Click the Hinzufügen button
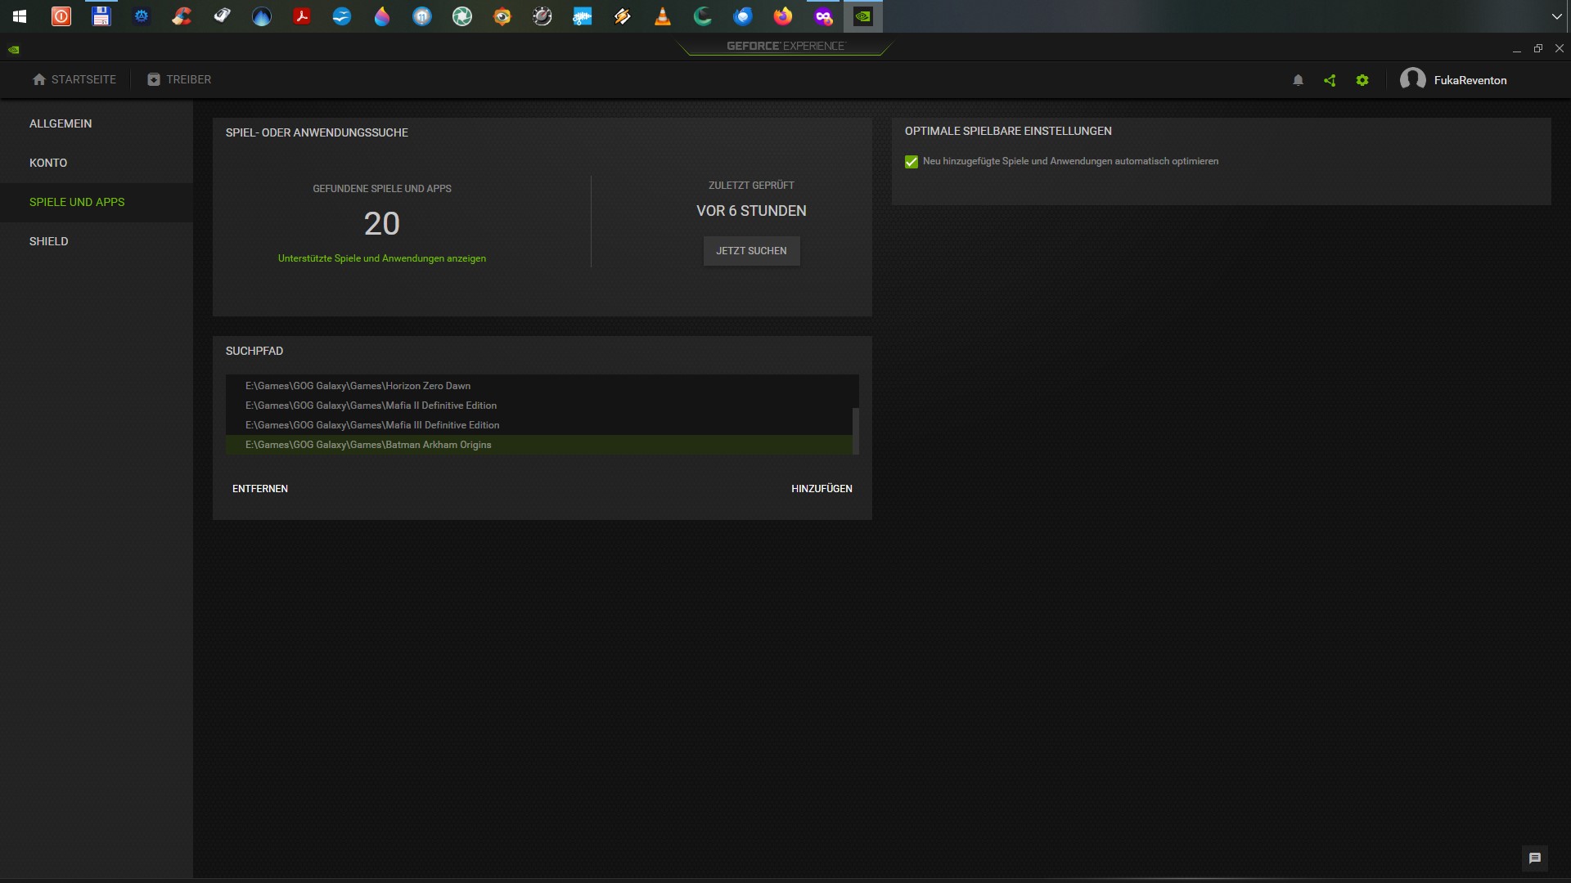 [822, 489]
